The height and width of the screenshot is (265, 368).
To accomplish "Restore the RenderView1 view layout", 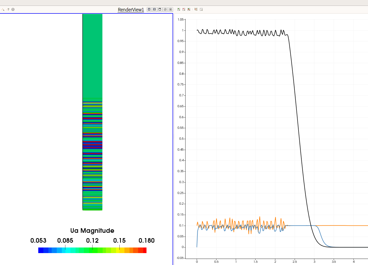I will 165,9.
